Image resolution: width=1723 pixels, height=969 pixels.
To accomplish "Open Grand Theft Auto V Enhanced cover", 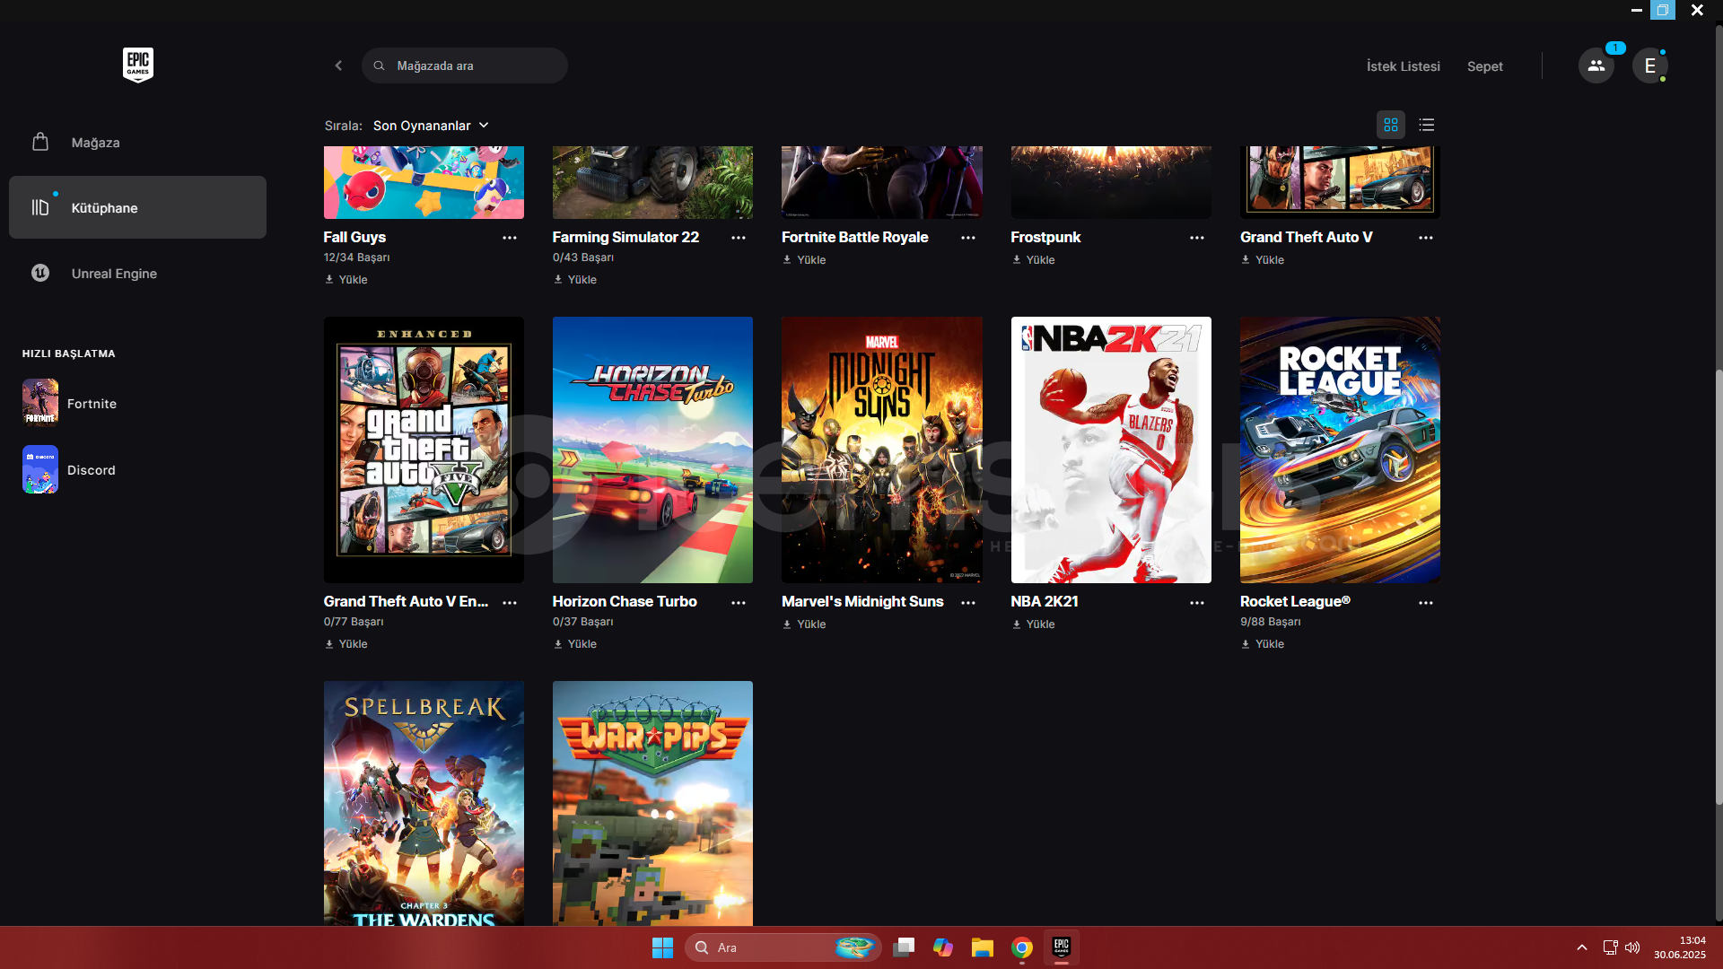I will point(424,450).
